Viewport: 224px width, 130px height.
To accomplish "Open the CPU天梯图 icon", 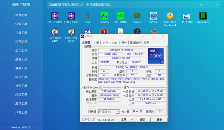I will tap(186, 16).
